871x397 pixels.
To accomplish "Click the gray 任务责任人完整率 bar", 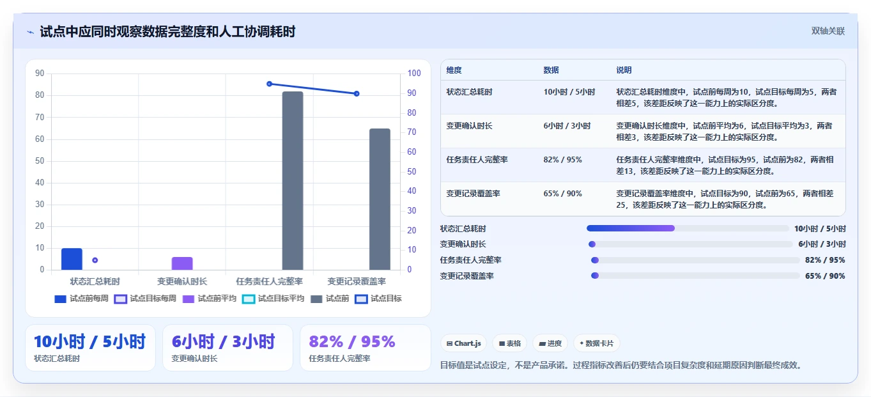I will (293, 180).
